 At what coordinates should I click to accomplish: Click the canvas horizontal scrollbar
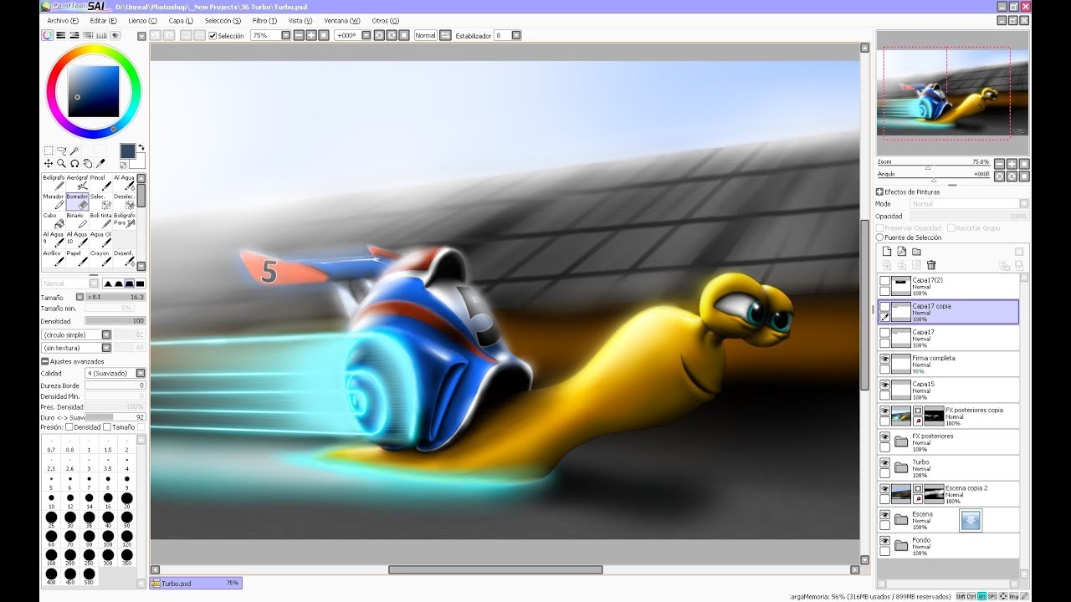pos(495,570)
